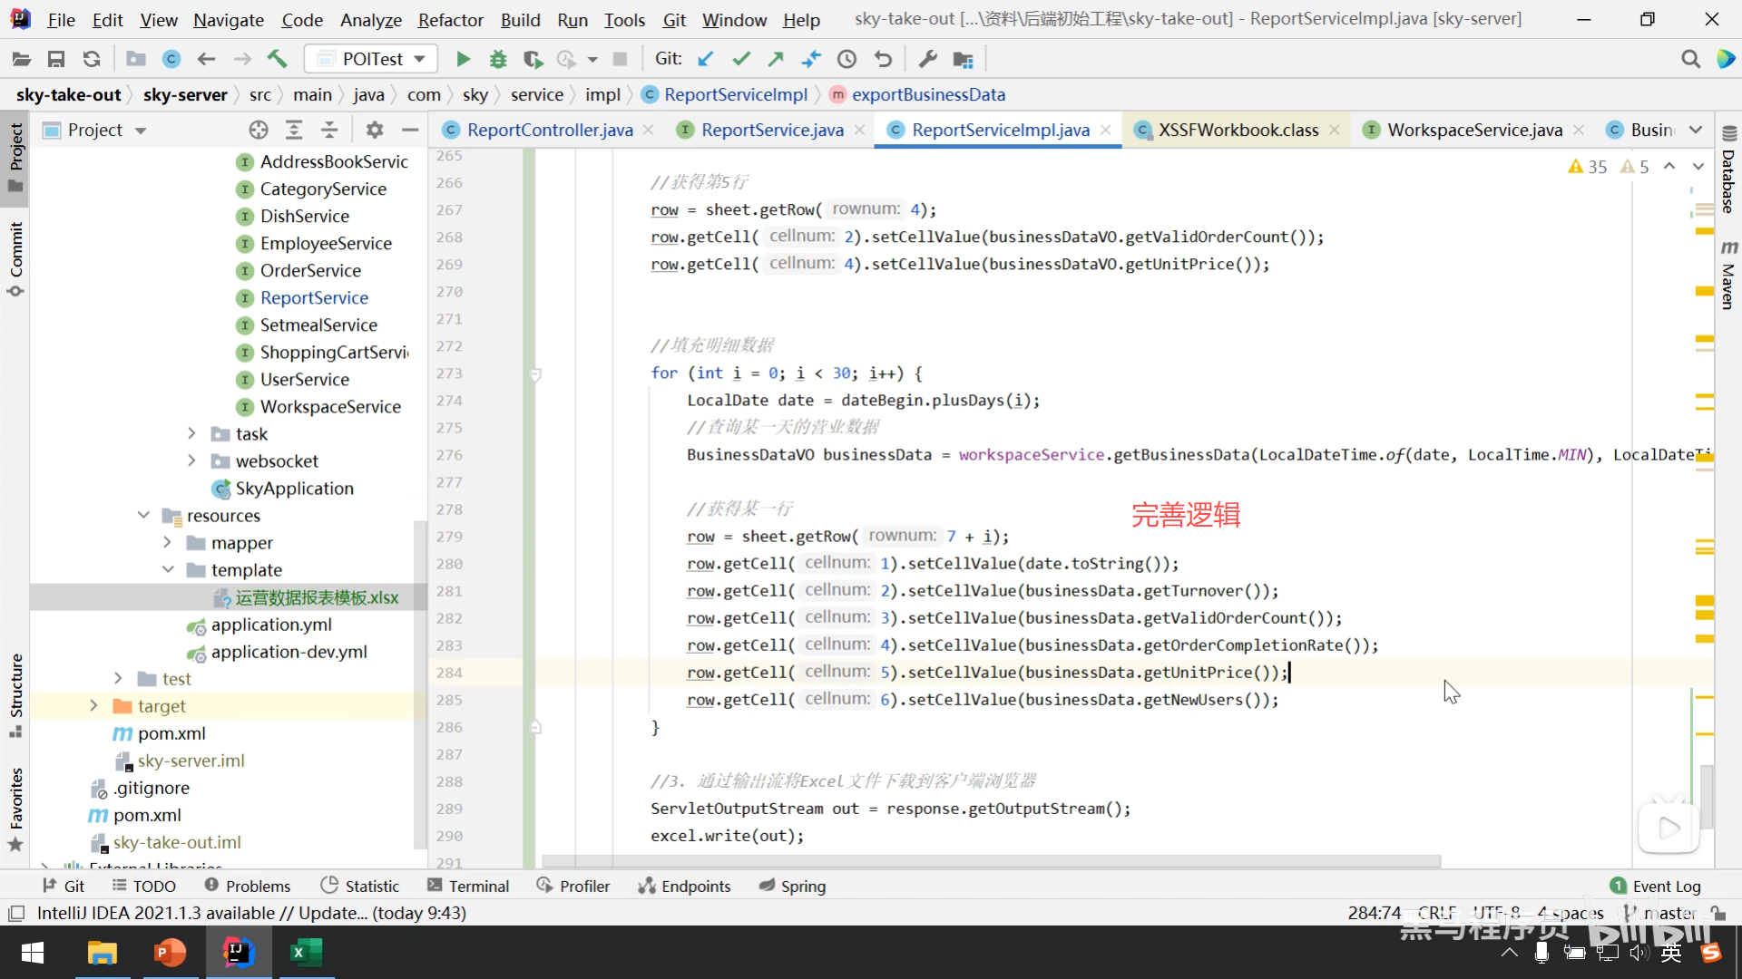Click IntelliJ IDEA update available notification
This screenshot has height=979, width=1742.
pos(251,913)
